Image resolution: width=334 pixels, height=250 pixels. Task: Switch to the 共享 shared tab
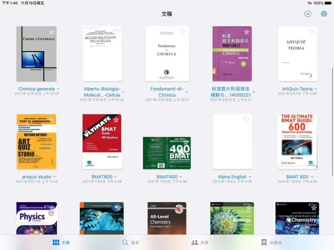(x=200, y=243)
